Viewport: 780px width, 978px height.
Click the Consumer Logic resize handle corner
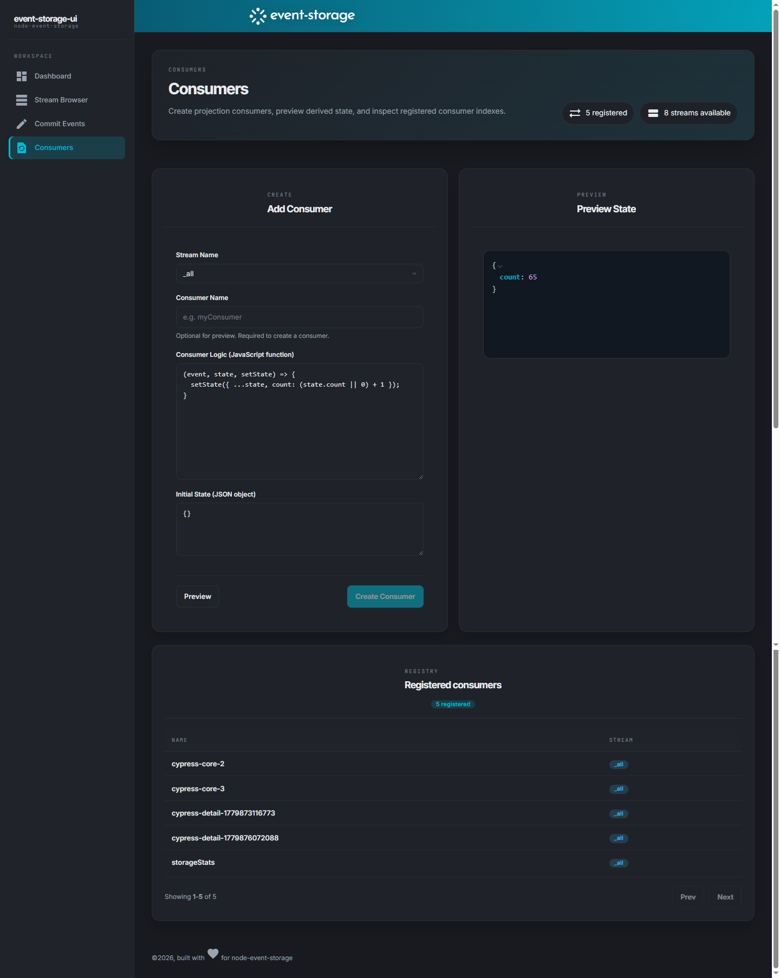pyautogui.click(x=420, y=477)
